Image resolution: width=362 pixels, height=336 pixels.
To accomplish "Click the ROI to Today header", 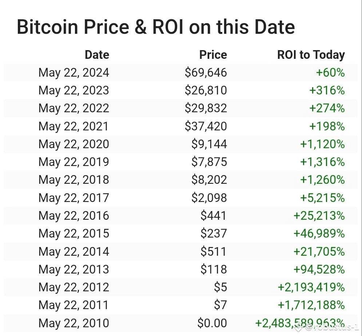I will pyautogui.click(x=311, y=55).
